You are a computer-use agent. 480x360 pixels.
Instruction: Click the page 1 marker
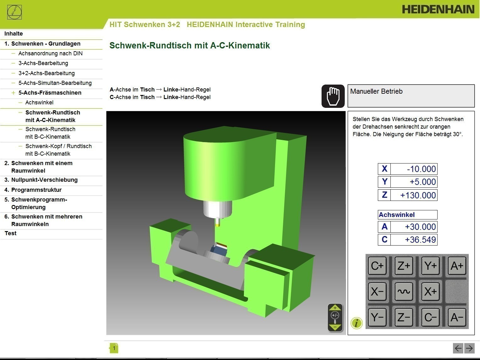[114, 348]
